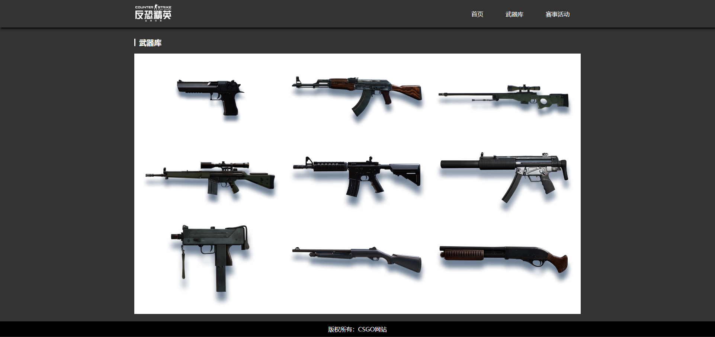Go to the 赛事活动 page
The image size is (715, 337).
tap(557, 14)
